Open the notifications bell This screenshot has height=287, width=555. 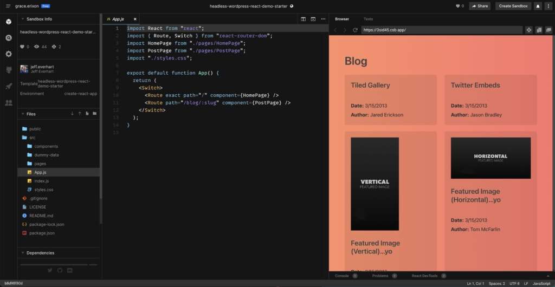click(x=538, y=6)
